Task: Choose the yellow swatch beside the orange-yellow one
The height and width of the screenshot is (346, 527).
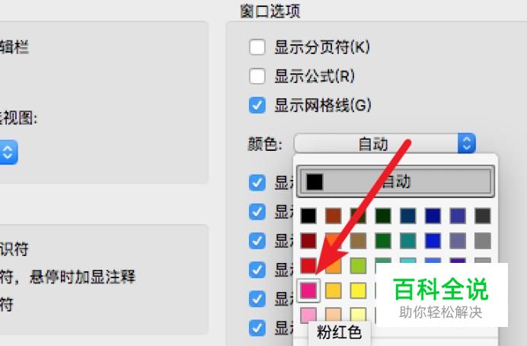Action: pyautogui.click(x=358, y=290)
